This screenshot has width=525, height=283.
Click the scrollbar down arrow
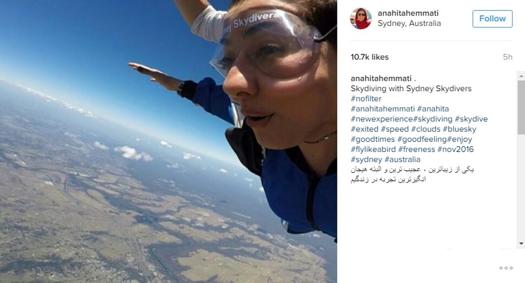coord(521,243)
